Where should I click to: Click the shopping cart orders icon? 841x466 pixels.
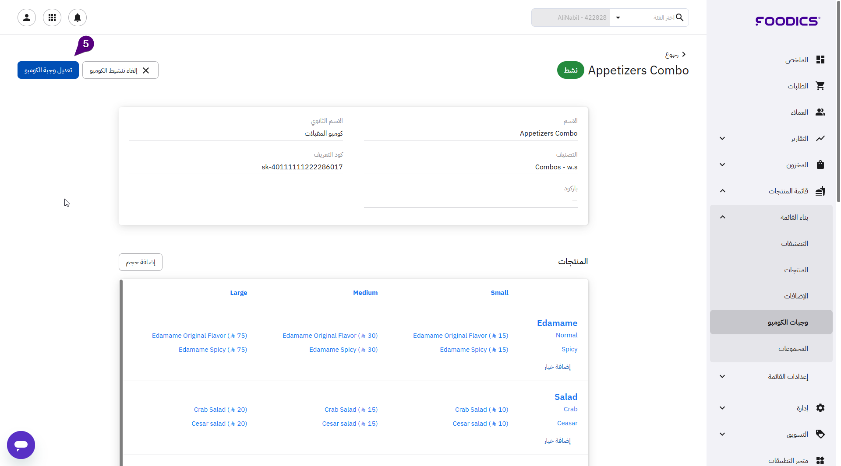(x=820, y=86)
